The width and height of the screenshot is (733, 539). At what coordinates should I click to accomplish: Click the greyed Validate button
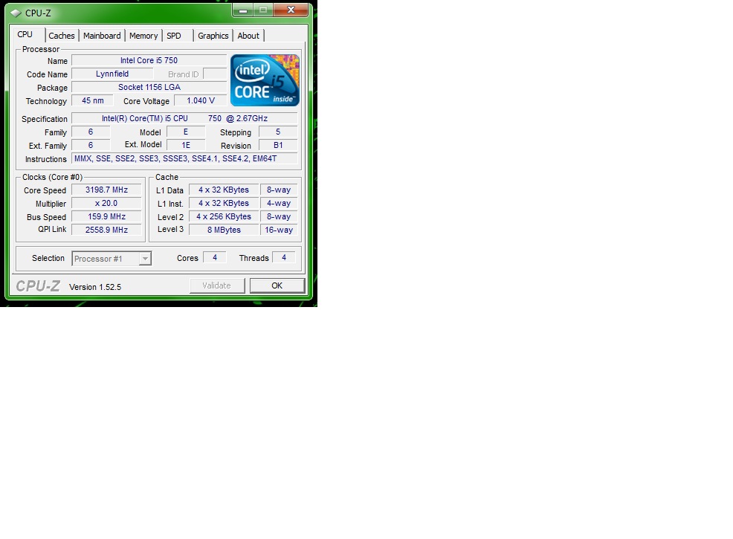pos(217,285)
